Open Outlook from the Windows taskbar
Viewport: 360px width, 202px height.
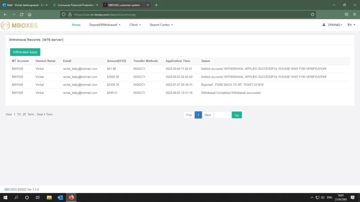pos(60,197)
